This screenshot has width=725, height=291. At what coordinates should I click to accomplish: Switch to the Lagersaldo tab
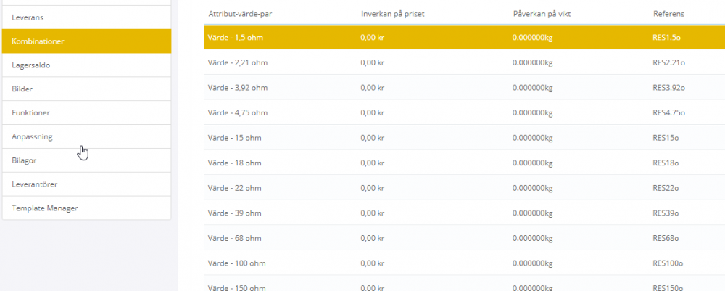point(86,65)
